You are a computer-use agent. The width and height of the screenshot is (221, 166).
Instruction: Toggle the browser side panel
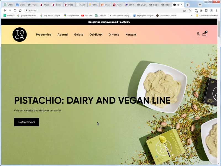pos(206,11)
